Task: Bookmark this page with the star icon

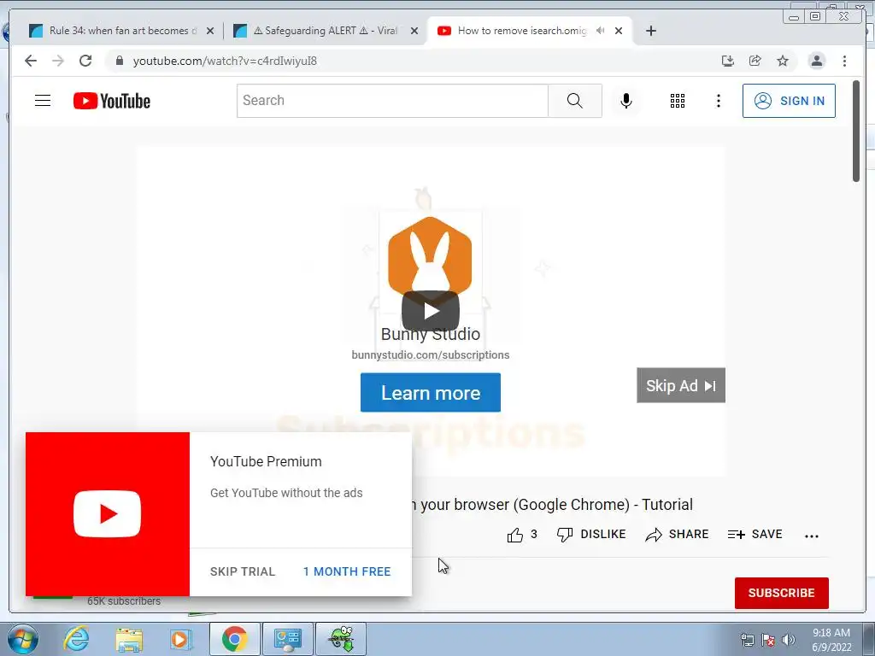Action: click(x=783, y=61)
